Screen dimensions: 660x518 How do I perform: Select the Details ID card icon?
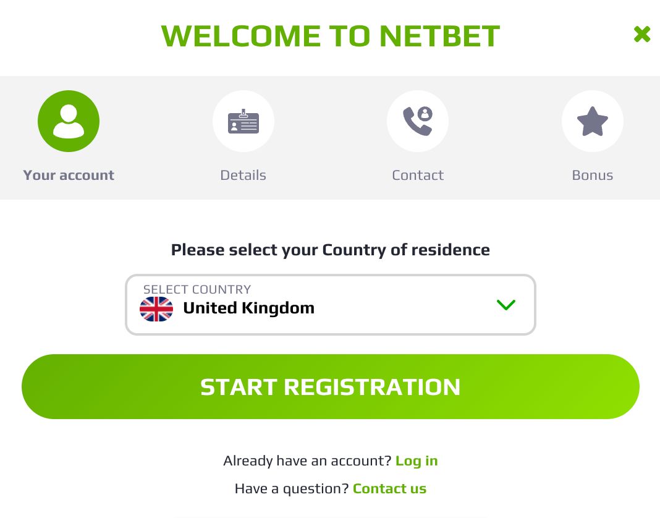tap(243, 121)
